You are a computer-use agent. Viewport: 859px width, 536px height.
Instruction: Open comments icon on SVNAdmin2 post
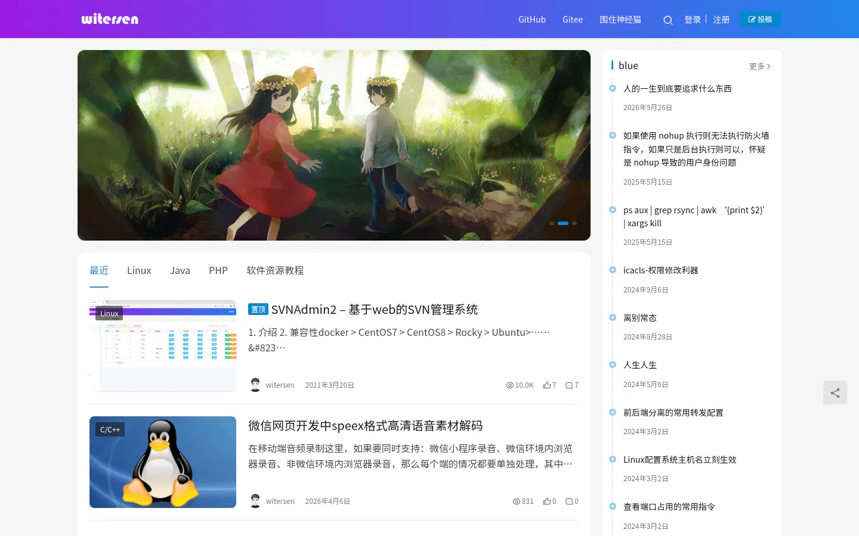coord(569,385)
